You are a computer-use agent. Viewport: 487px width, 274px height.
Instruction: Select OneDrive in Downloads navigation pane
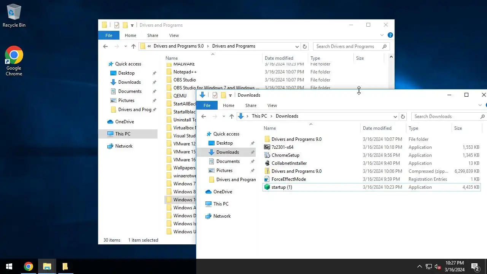(x=223, y=192)
